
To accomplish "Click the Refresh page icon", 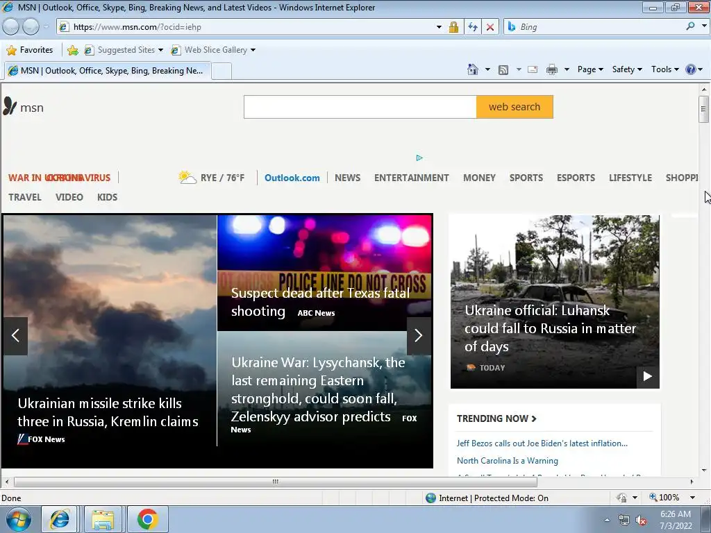I will click(x=473, y=27).
